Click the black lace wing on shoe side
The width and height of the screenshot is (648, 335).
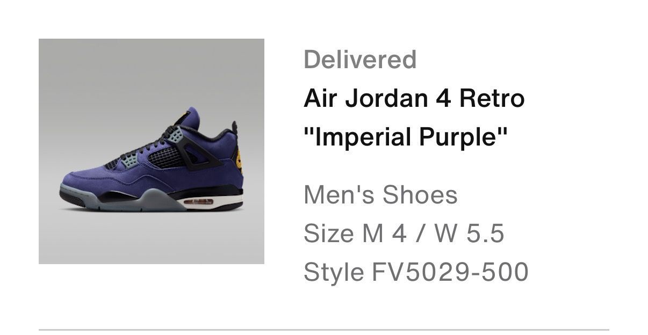[x=197, y=149]
